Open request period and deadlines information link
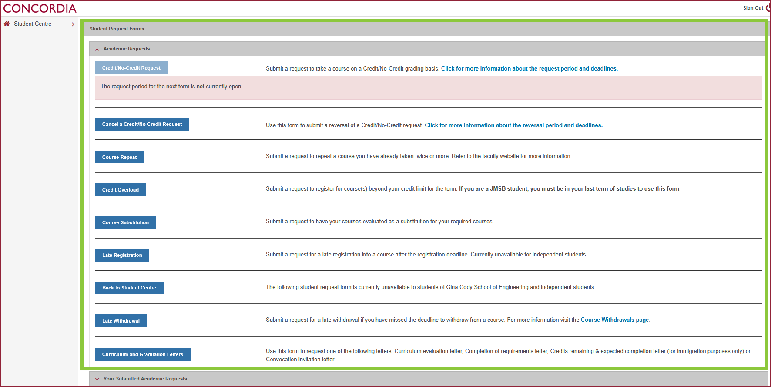771x387 pixels. [530, 69]
